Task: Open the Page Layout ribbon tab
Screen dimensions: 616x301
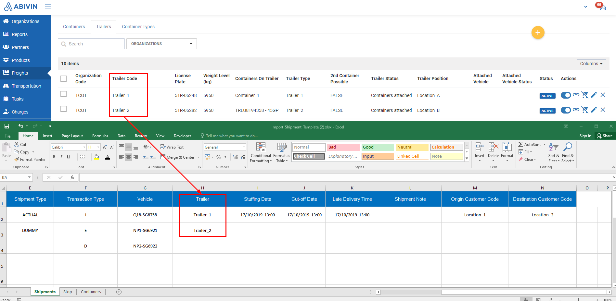Action: pos(72,136)
